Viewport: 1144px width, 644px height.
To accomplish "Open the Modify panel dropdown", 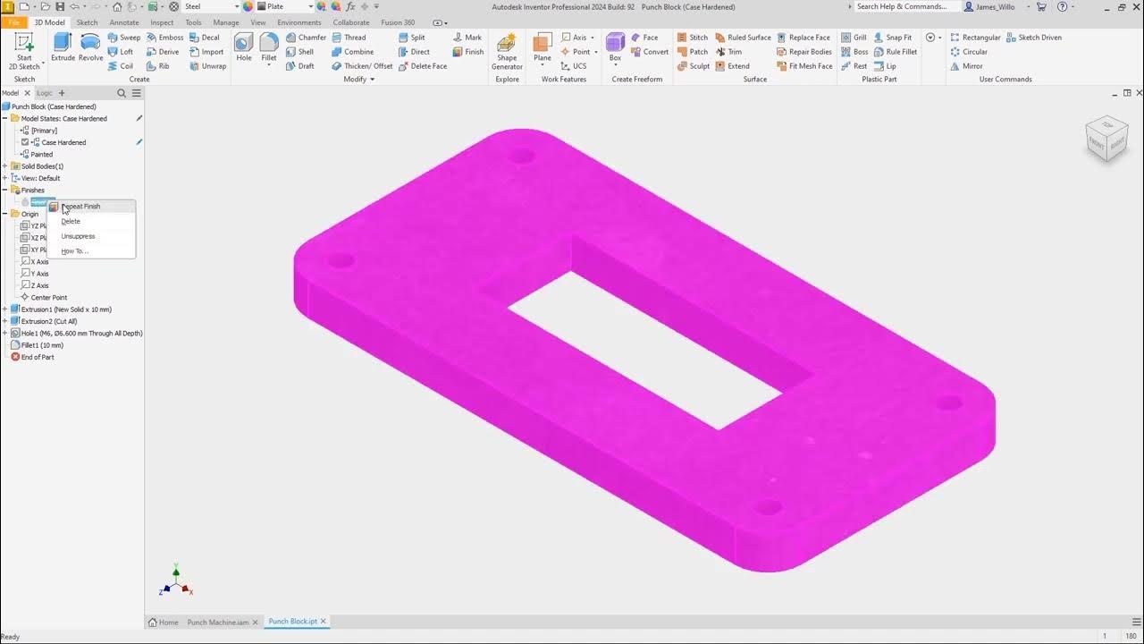I will tap(359, 79).
